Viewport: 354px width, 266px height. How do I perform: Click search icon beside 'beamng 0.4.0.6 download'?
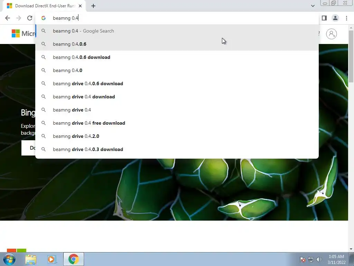pyautogui.click(x=43, y=57)
